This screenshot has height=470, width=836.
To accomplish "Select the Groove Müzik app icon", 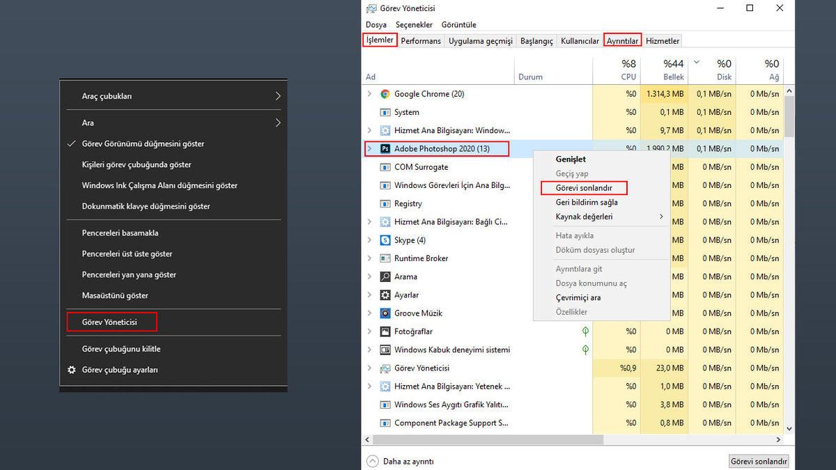I will point(385,313).
